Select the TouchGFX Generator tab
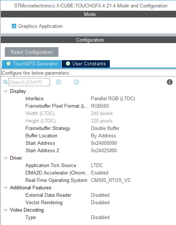The image size is (176, 225). click(31, 64)
